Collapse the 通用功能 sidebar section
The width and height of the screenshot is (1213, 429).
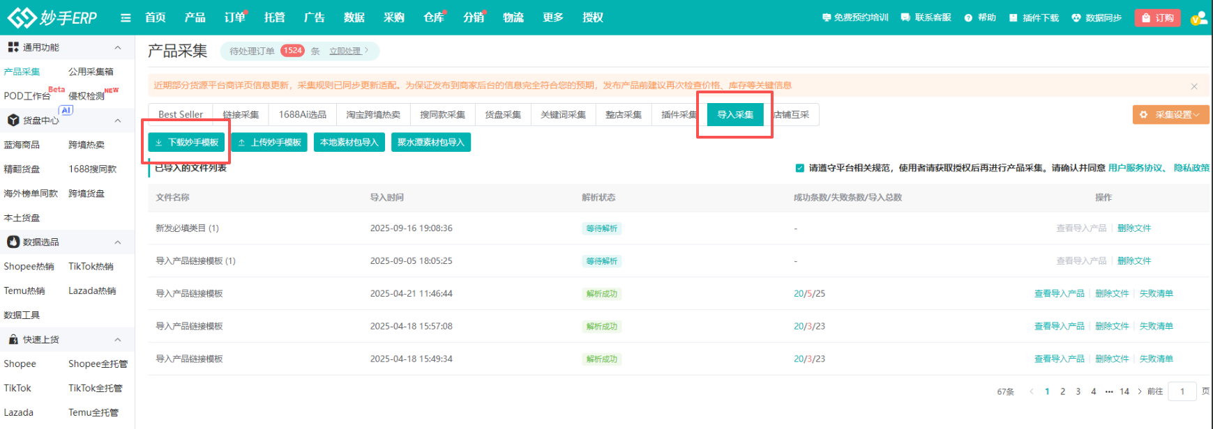pyautogui.click(x=117, y=47)
